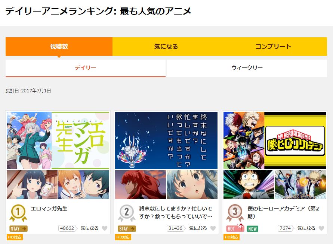Viewport: 333px width, 244px height.
Task: Open the main エロマンガ先生 key visual
Action: coord(58,140)
